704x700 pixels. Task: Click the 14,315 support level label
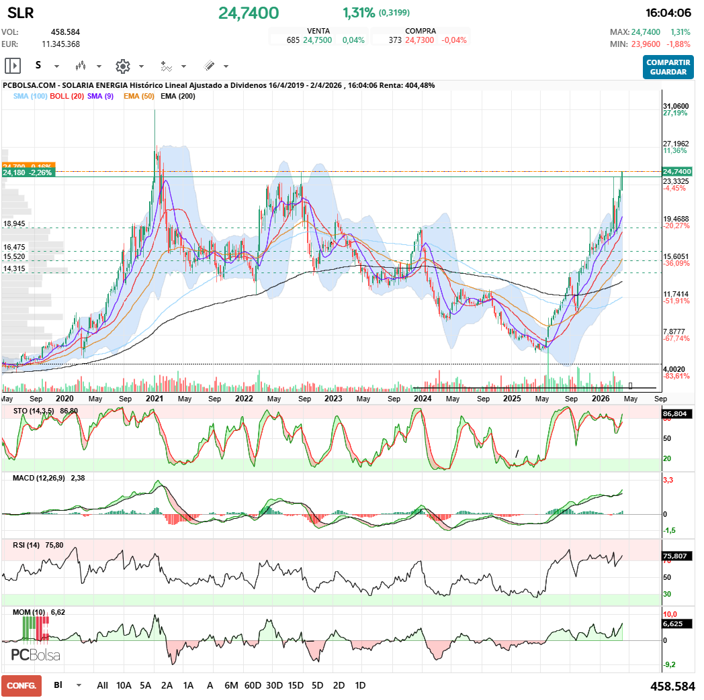pyautogui.click(x=14, y=268)
